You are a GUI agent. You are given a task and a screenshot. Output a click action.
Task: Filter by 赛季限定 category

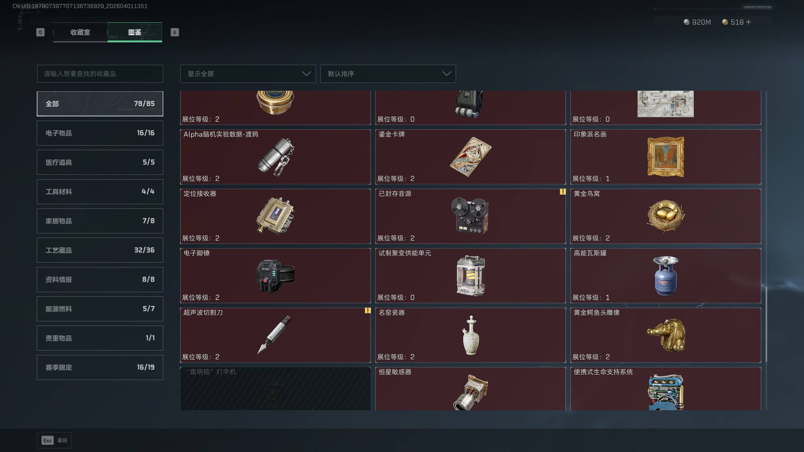click(x=100, y=367)
